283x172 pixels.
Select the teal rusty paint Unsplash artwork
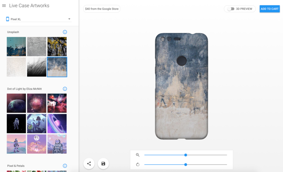point(17,46)
